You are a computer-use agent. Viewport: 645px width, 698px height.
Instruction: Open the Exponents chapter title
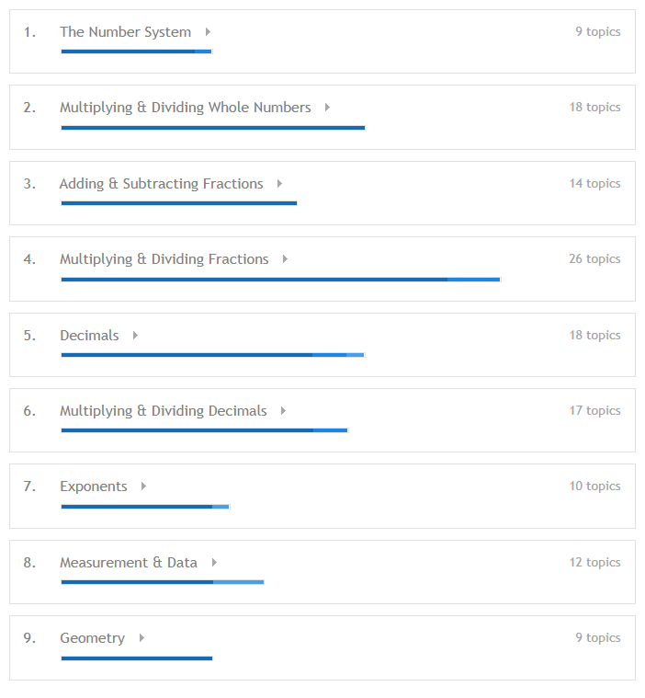click(94, 486)
